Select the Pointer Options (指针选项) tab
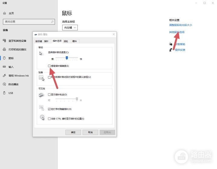Image resolution: width=217 pixels, height=169 pixels. [57, 41]
